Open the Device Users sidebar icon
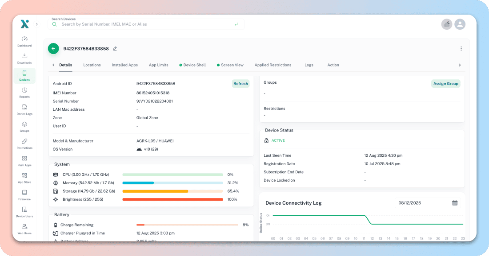The image size is (489, 256). click(24, 209)
